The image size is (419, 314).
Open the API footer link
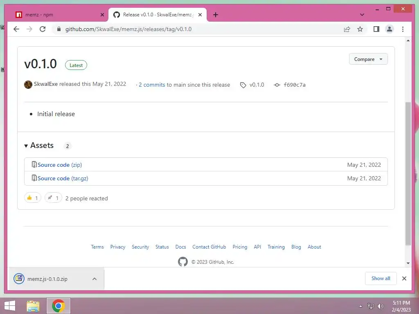tap(257, 247)
